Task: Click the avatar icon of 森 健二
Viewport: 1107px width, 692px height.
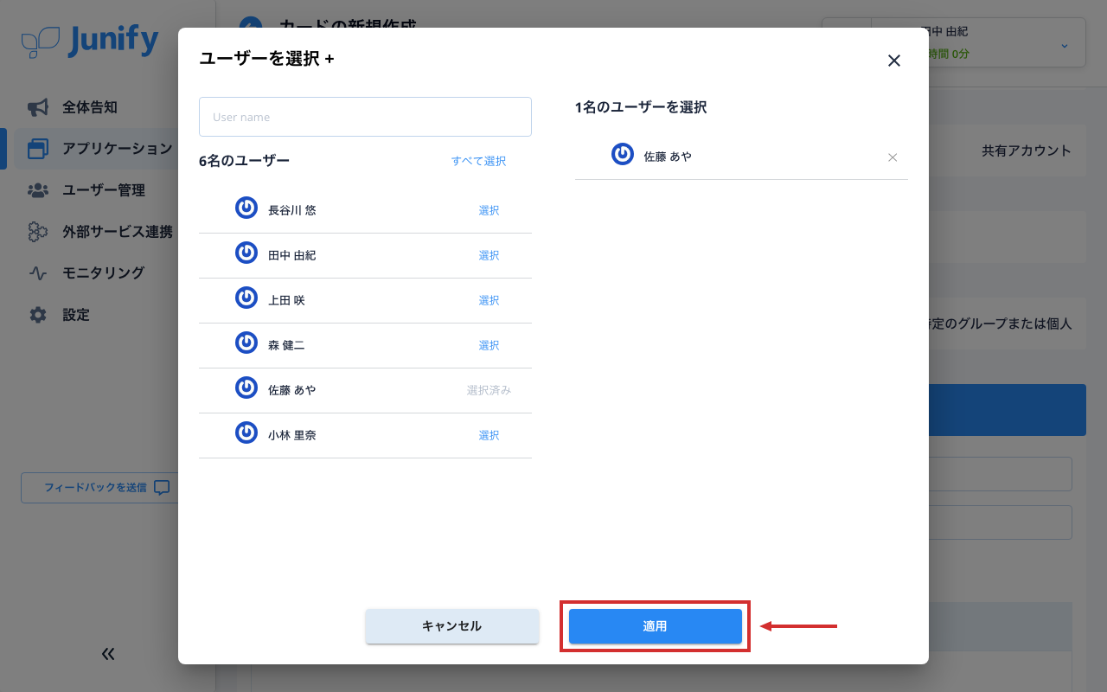Action: coord(246,343)
